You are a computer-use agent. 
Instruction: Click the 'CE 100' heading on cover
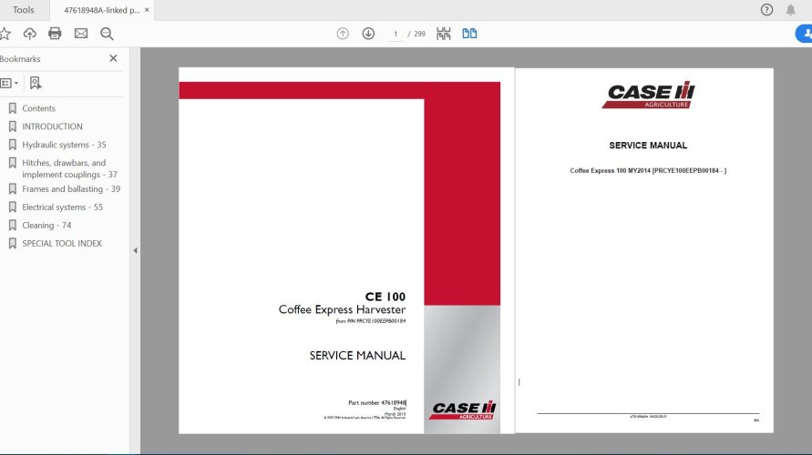point(385,297)
